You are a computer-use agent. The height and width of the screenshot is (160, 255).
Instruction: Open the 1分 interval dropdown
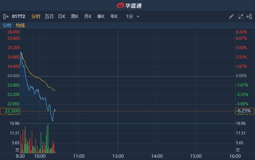click(x=130, y=16)
